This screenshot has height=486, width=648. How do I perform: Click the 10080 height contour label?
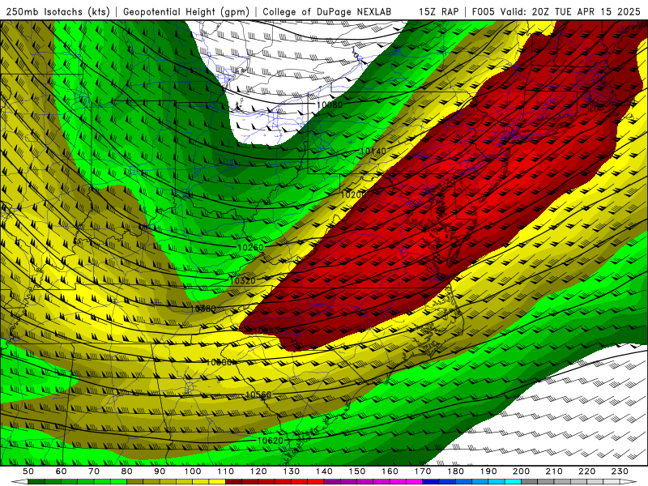tap(330, 105)
